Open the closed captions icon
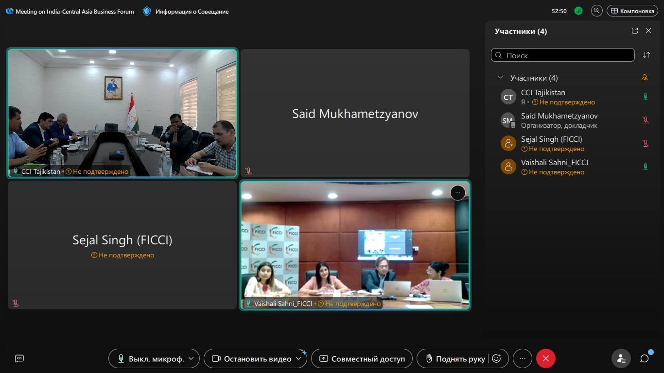 tap(19, 358)
